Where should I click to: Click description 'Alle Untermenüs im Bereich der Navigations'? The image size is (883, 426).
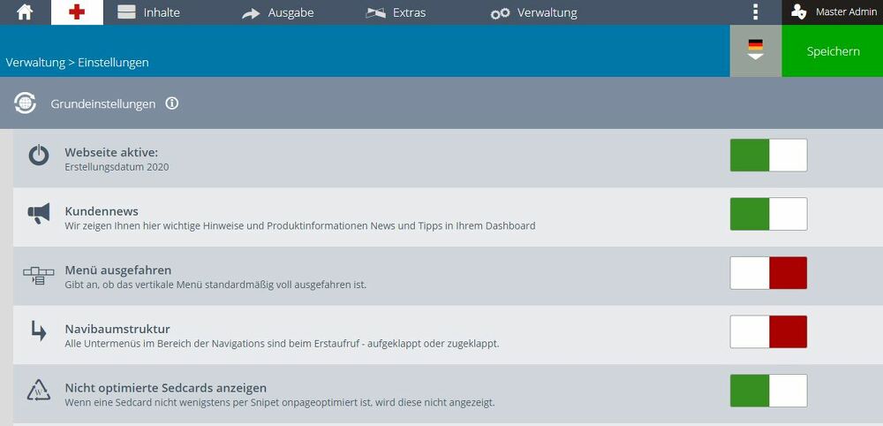pos(283,343)
